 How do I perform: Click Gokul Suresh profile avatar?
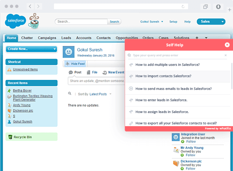click(x=68, y=52)
